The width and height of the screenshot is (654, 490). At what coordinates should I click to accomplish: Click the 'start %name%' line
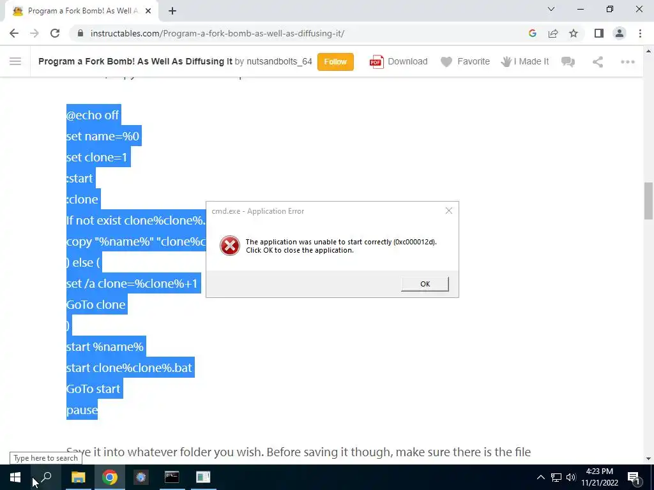(105, 346)
